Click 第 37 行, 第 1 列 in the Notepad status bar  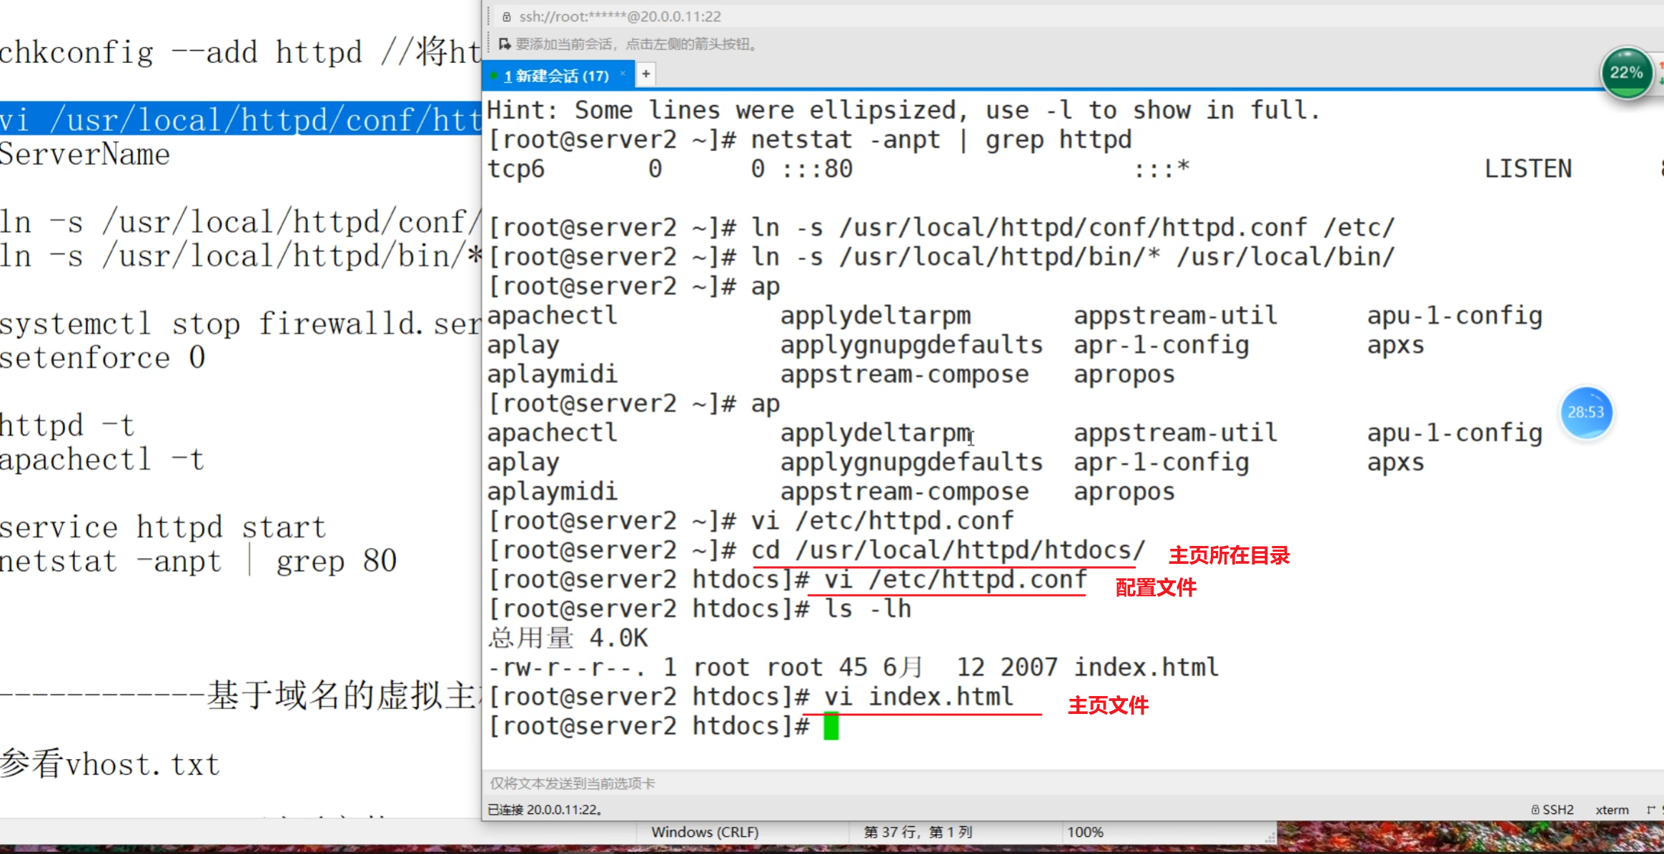point(918,833)
